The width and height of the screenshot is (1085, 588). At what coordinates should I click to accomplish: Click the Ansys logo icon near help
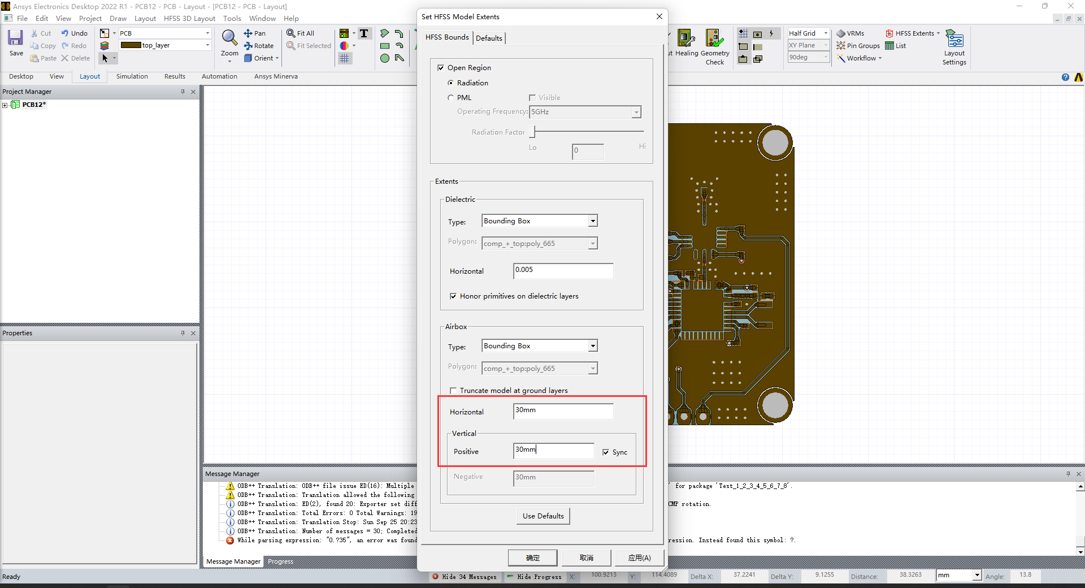(x=1078, y=77)
